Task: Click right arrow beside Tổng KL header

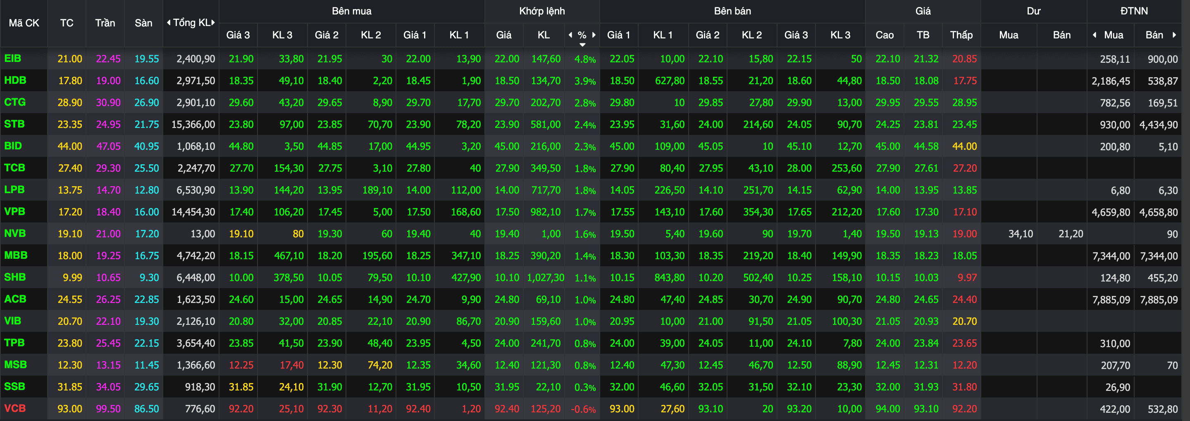Action: [213, 23]
